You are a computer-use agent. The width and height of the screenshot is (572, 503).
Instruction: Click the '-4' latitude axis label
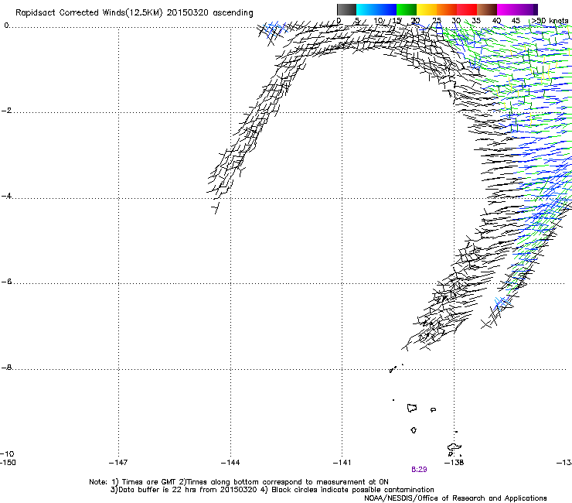pos(6,196)
